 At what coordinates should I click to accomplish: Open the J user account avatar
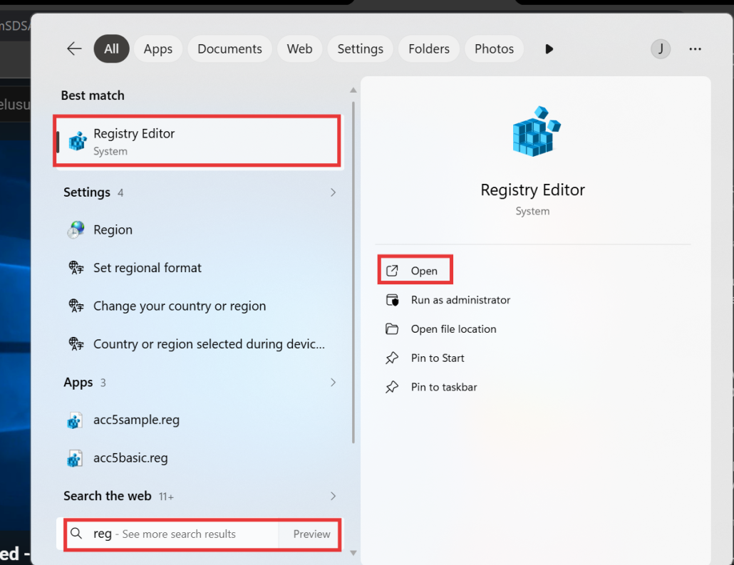point(661,48)
